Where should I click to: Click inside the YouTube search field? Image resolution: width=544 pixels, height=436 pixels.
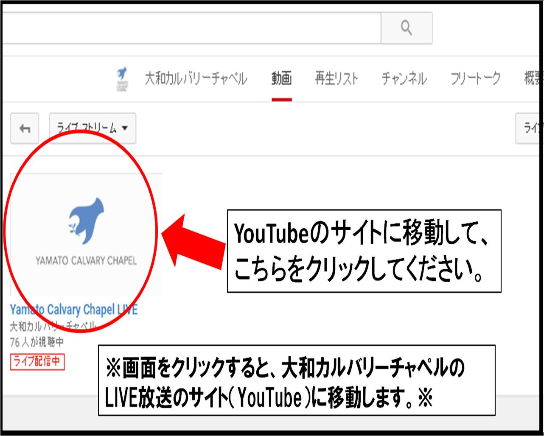coord(191,28)
